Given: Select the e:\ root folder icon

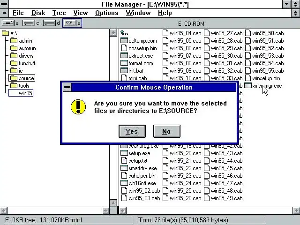Looking at the screenshot, I should 5,33.
